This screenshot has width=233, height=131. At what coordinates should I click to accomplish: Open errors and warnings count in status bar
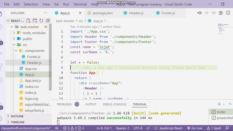(74, 128)
